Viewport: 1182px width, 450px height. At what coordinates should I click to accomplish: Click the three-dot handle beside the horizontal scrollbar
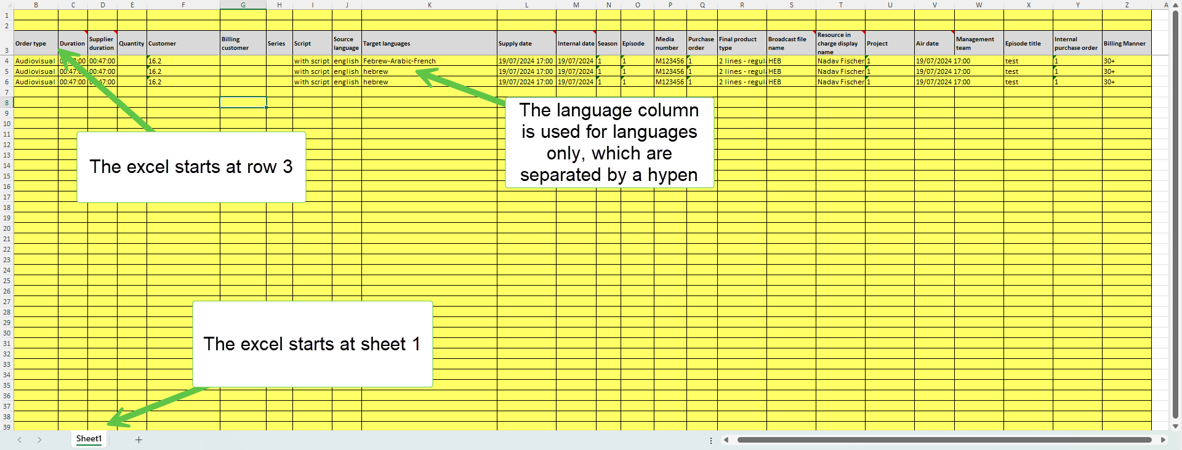coord(711,440)
